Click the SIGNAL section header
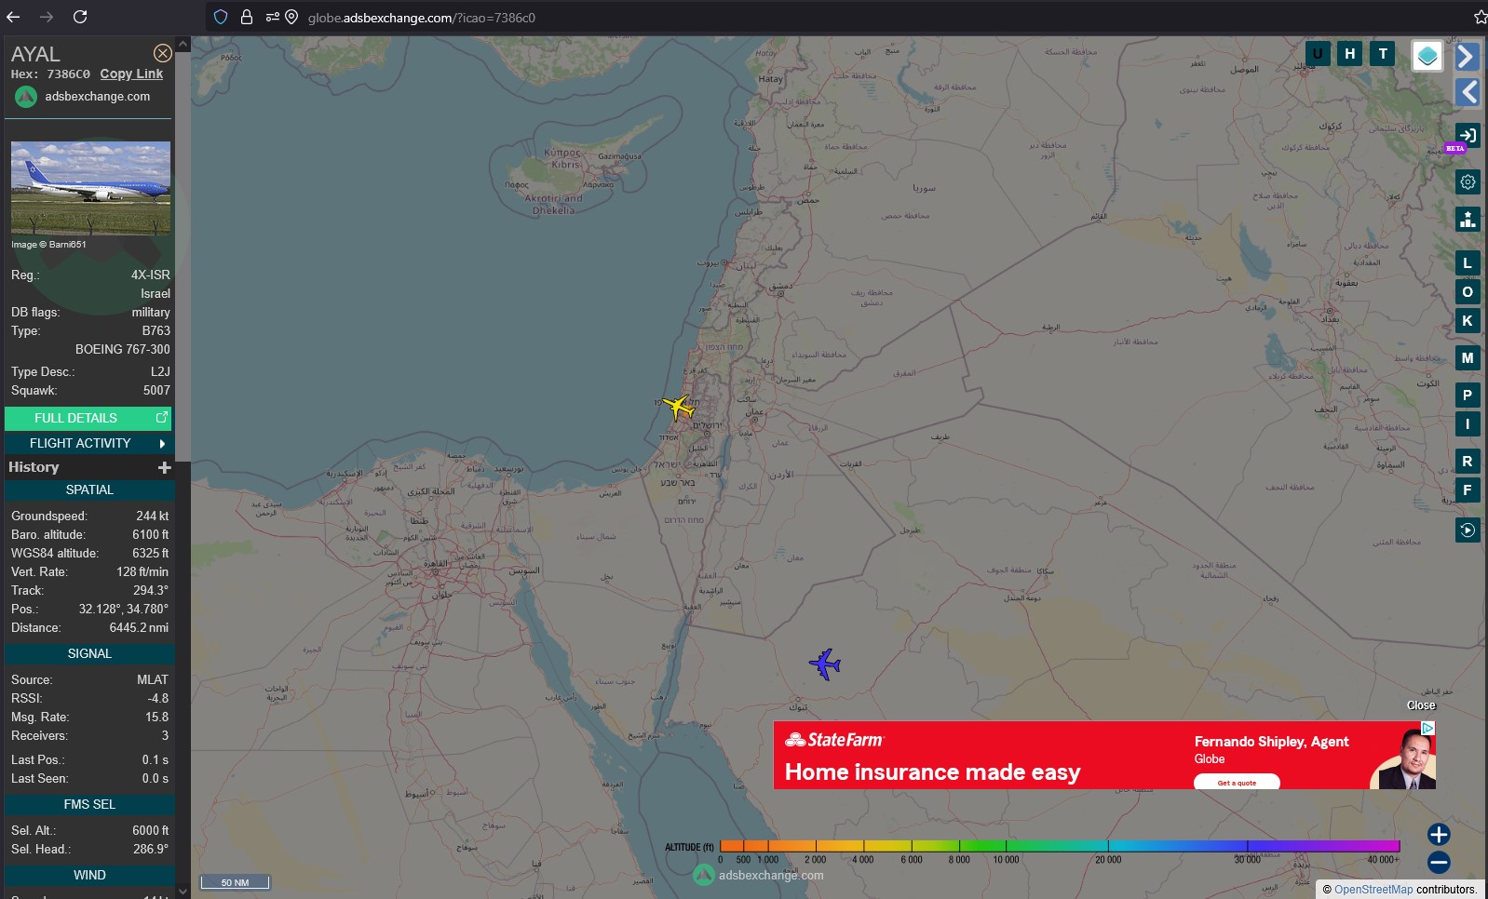Image resolution: width=1488 pixels, height=899 pixels. (89, 653)
